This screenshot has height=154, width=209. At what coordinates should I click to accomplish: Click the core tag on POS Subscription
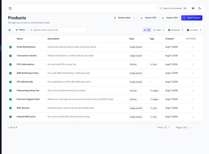coord(153,65)
